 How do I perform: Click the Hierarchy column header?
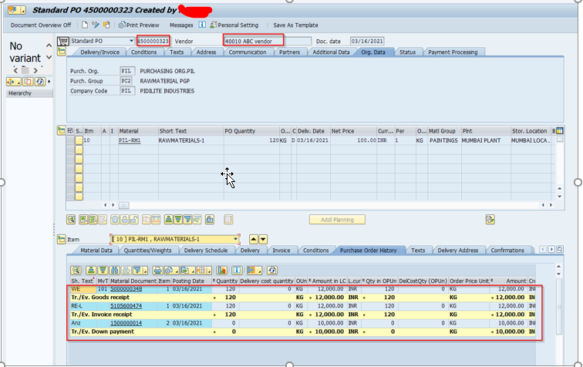click(29, 93)
